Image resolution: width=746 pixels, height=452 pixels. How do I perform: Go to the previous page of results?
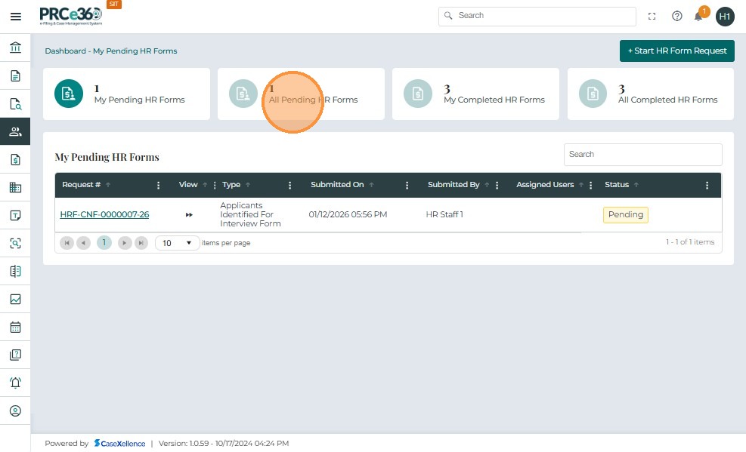[83, 243]
